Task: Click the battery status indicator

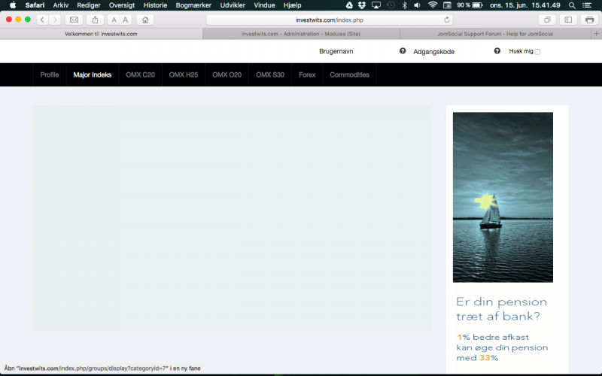Action: coord(470,5)
